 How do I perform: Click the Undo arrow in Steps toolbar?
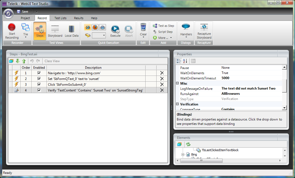coord(32,61)
